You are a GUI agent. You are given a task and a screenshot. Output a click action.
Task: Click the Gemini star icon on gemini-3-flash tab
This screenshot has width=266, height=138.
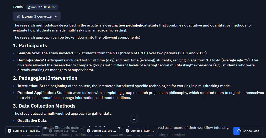click(x=127, y=131)
